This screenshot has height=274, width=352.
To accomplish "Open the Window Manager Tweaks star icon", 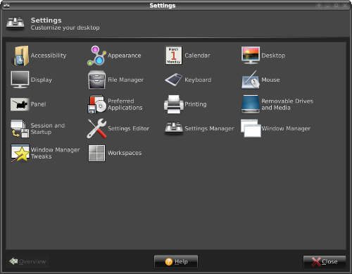I will 20,153.
